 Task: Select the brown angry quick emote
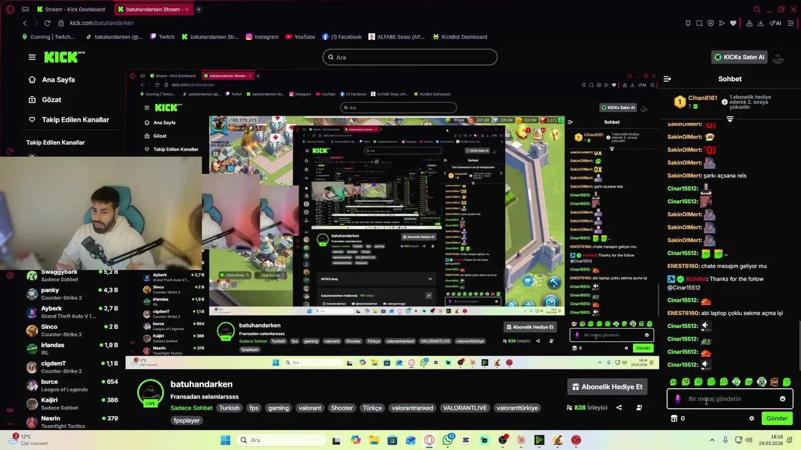click(x=774, y=382)
